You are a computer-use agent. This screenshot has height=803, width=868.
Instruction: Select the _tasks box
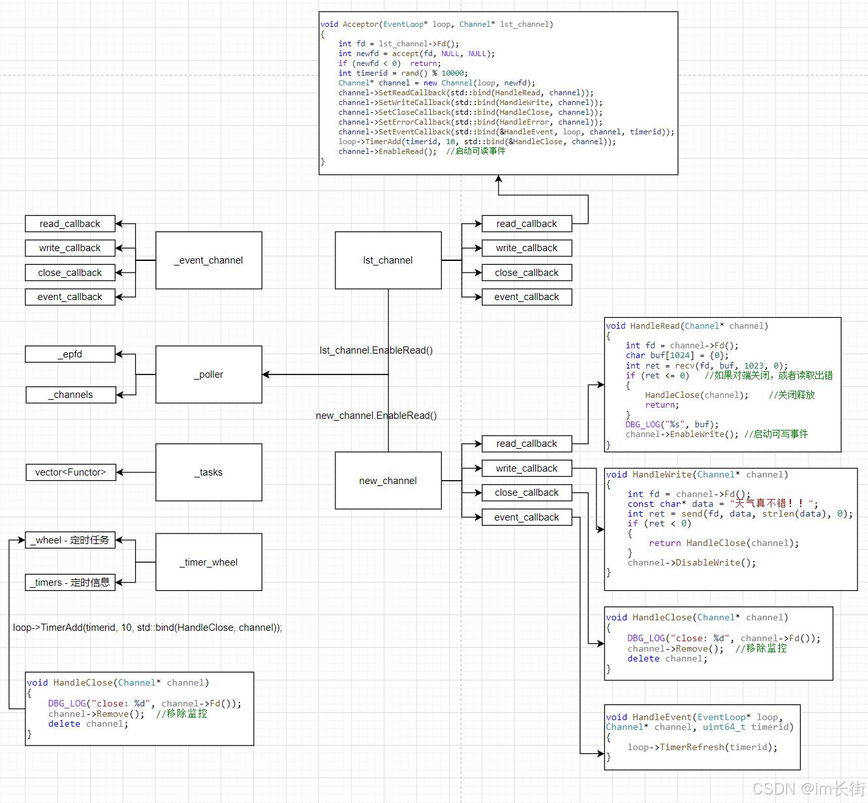[x=209, y=472]
